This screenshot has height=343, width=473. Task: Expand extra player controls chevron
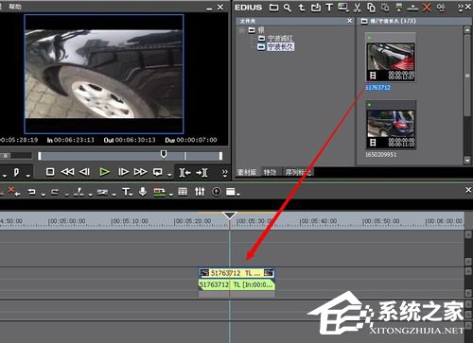[224, 173]
